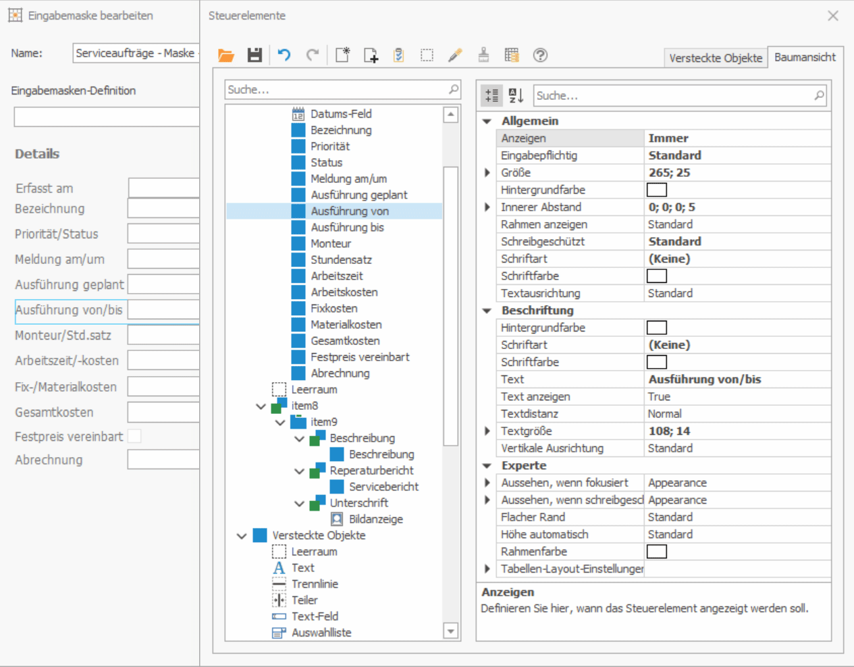
Task: Open Hintergrundfarbe swatch under Allgemein
Action: tap(657, 190)
